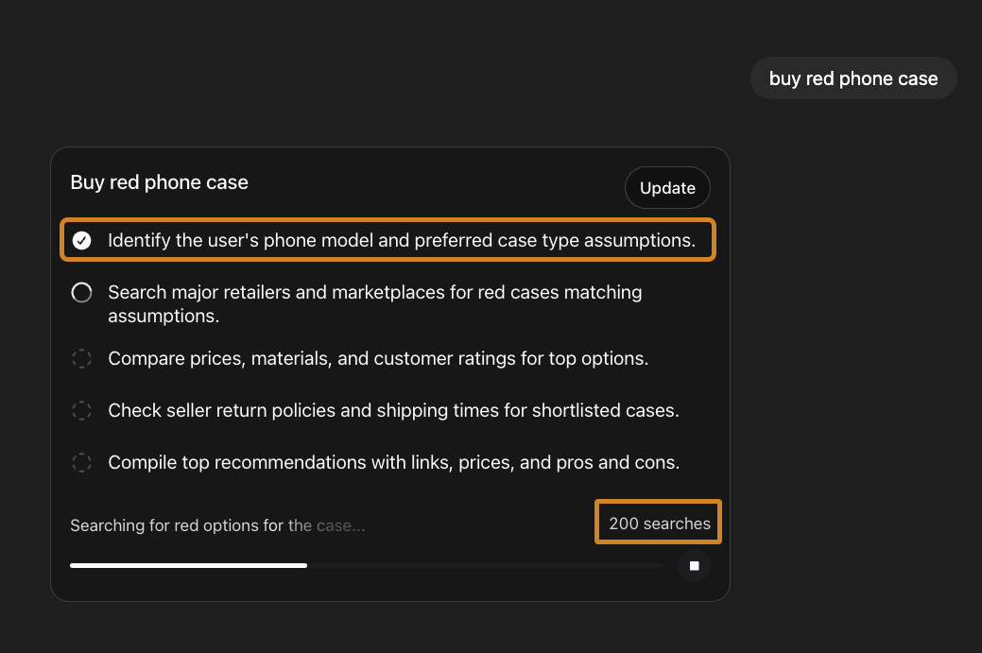This screenshot has width=982, height=653.
Task: Expand the 'Searching for red options' status line
Action: tap(217, 525)
